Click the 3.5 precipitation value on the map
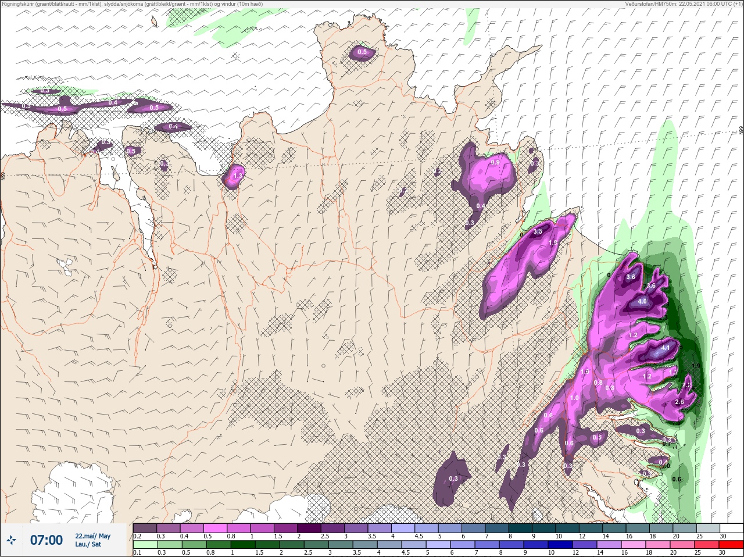The image size is (744, 557). (x=538, y=231)
